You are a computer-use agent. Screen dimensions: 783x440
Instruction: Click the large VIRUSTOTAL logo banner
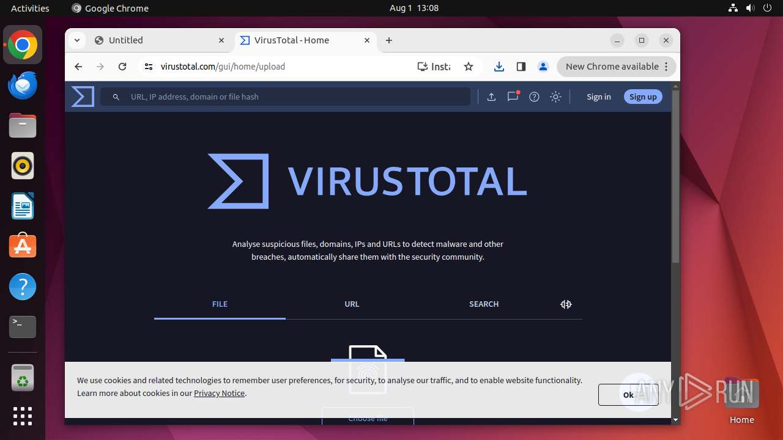click(367, 182)
